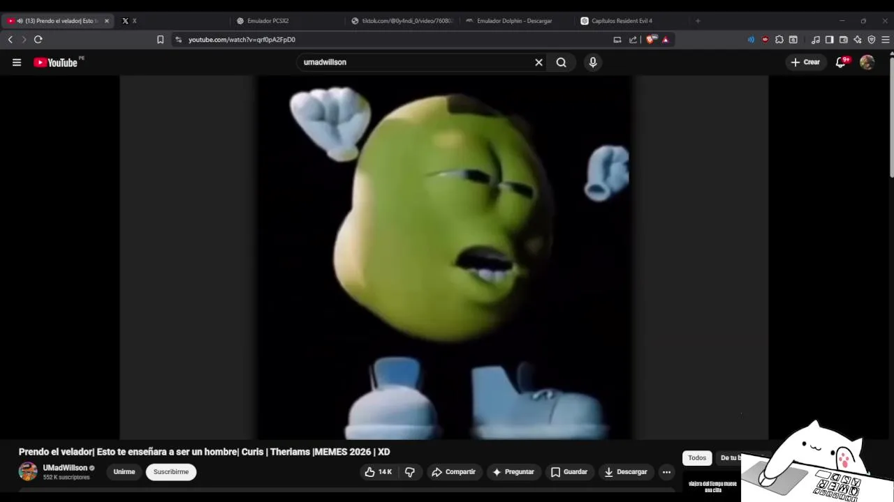Select the Prendo el velador YouTube tab
The height and width of the screenshot is (502, 894).
point(59,21)
